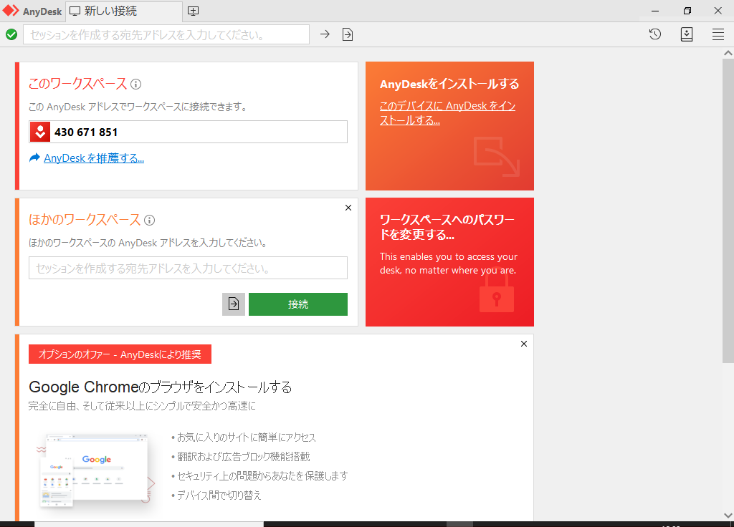Click text デバイス間で切り替え
Image resolution: width=734 pixels, height=527 pixels.
(x=219, y=495)
